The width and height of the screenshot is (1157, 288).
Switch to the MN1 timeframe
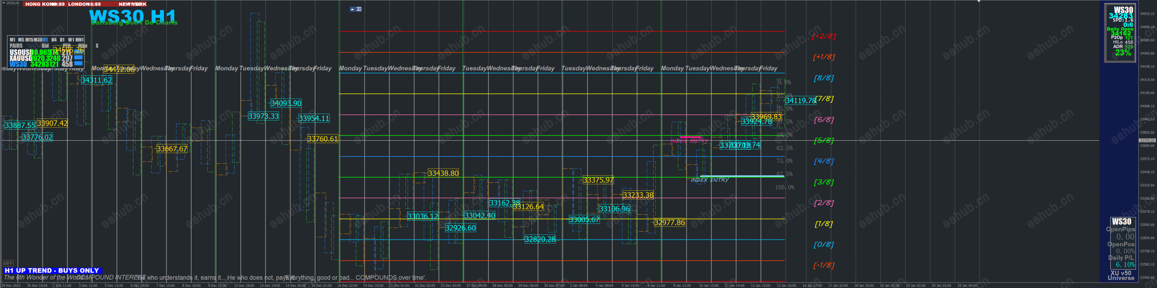[x=79, y=40]
